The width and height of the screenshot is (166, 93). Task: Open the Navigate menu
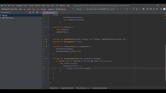pos(19,6)
